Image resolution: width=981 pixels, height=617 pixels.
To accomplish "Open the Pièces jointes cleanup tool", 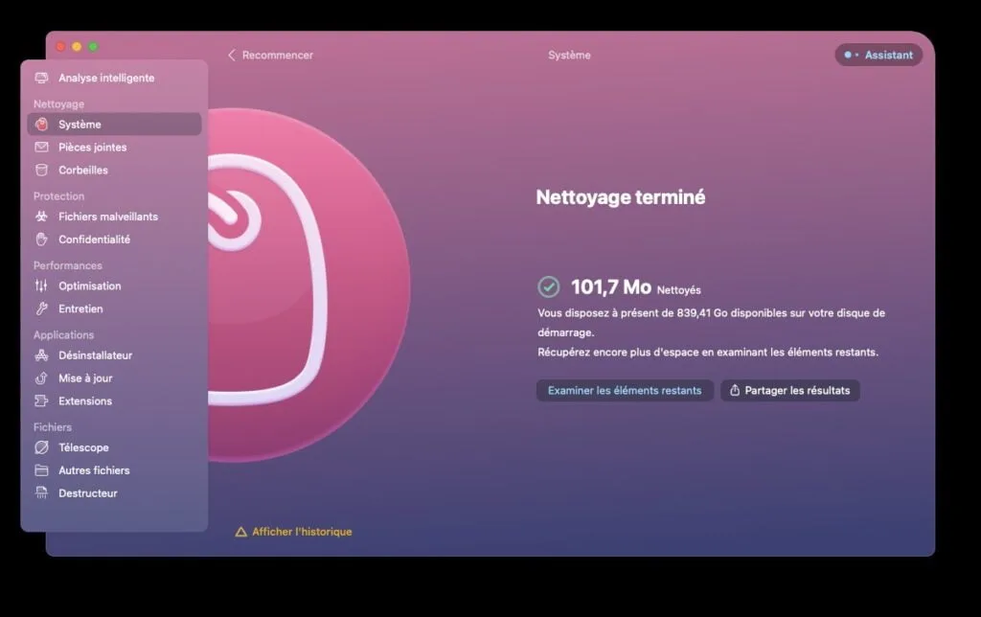I will pyautogui.click(x=42, y=147).
